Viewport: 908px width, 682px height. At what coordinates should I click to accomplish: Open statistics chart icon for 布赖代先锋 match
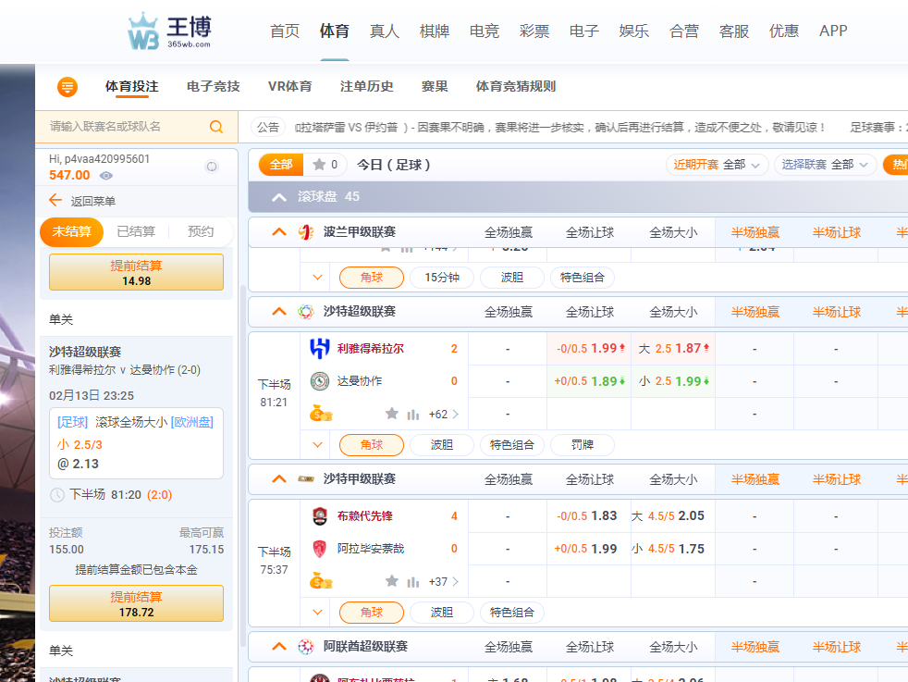(x=413, y=581)
